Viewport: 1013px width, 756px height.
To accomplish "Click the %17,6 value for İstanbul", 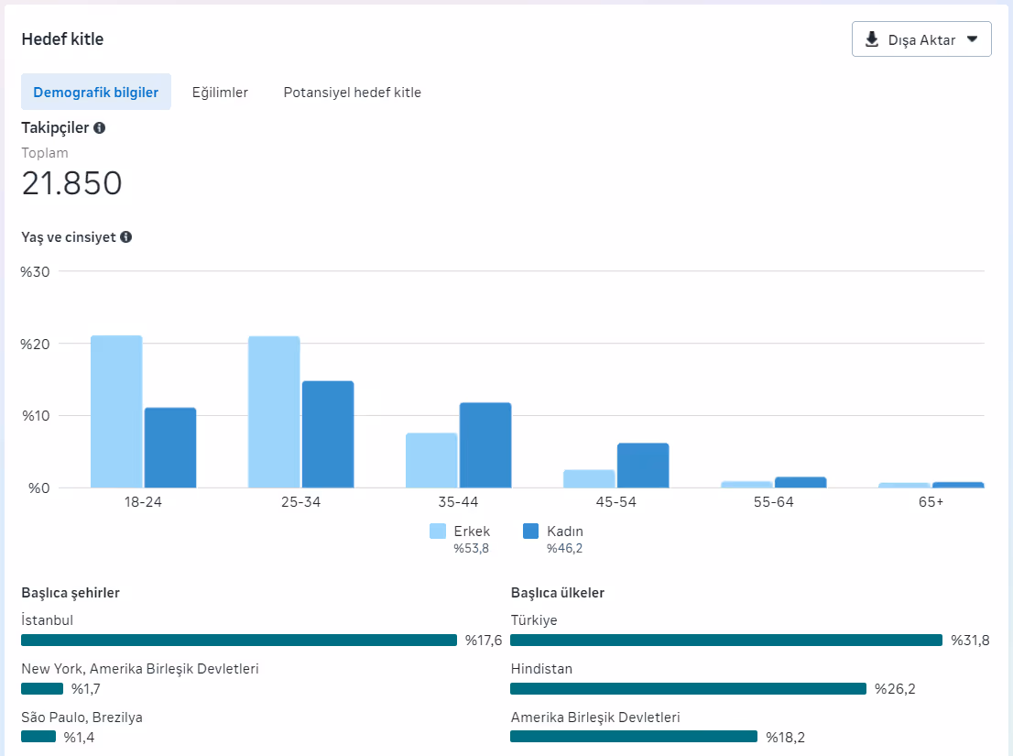I will click(484, 641).
